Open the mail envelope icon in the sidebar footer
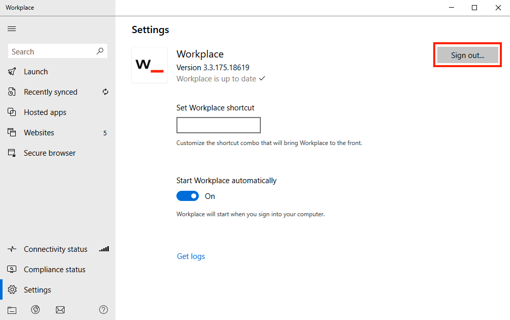 coord(60,310)
